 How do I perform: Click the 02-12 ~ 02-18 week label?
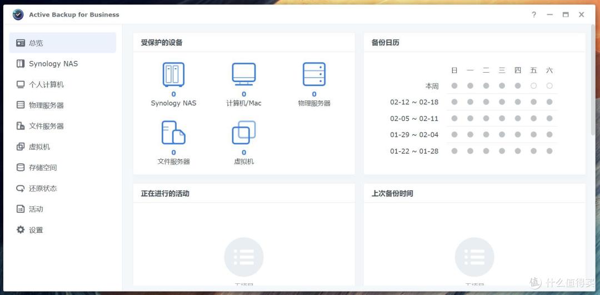coord(414,102)
